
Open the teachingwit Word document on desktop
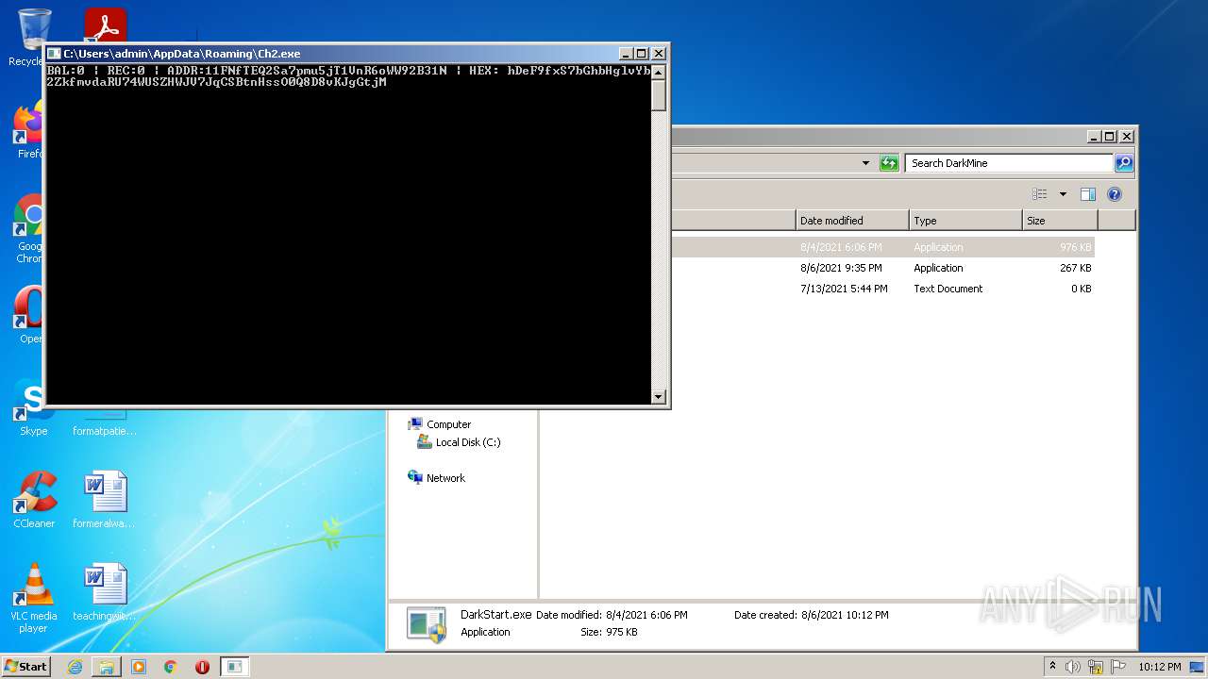click(105, 592)
